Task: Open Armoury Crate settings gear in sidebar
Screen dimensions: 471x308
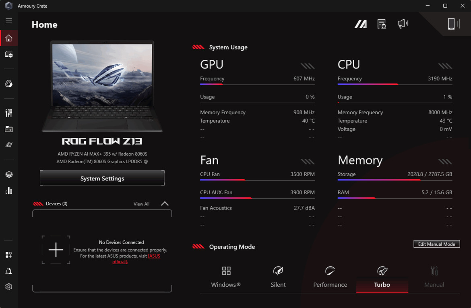Action: click(x=8, y=287)
